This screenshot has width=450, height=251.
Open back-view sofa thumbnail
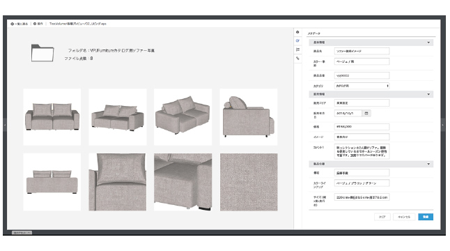(x=52, y=182)
